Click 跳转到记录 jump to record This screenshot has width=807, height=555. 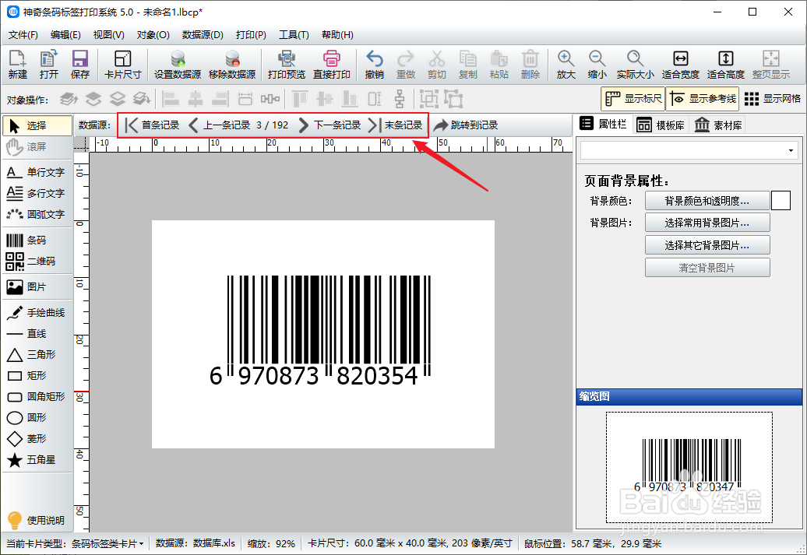pos(466,125)
